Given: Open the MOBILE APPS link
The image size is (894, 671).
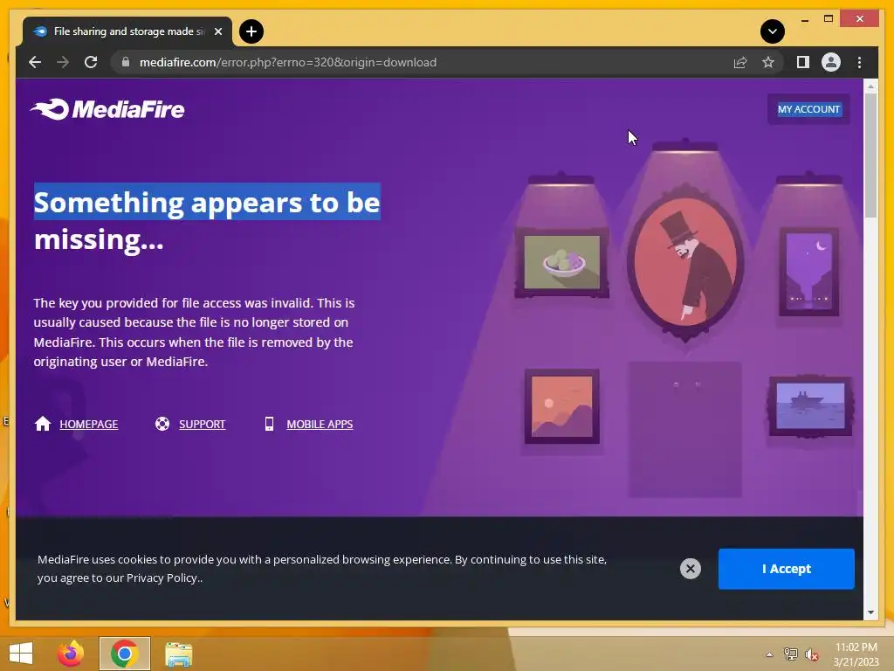Looking at the screenshot, I should (320, 425).
